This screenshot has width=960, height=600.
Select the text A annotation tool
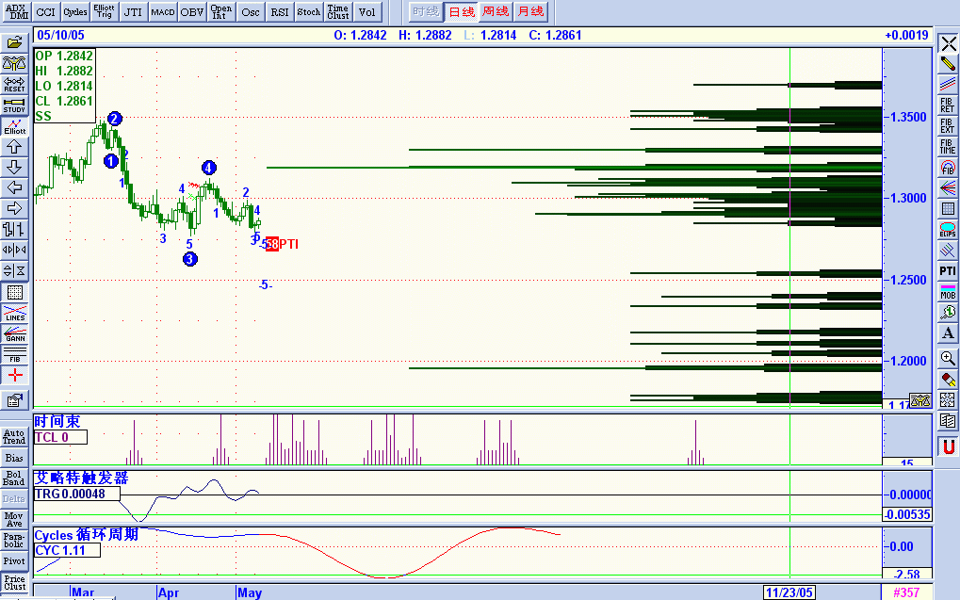pos(948,333)
